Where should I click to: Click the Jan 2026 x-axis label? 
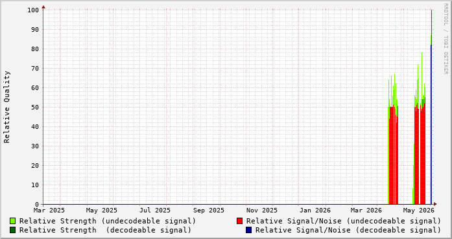(315, 211)
